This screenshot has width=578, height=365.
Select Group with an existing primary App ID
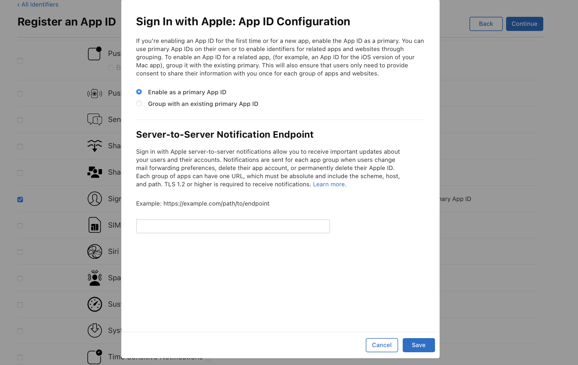click(x=139, y=104)
